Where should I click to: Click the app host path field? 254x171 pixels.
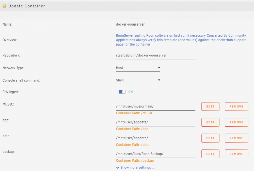(x=155, y=122)
